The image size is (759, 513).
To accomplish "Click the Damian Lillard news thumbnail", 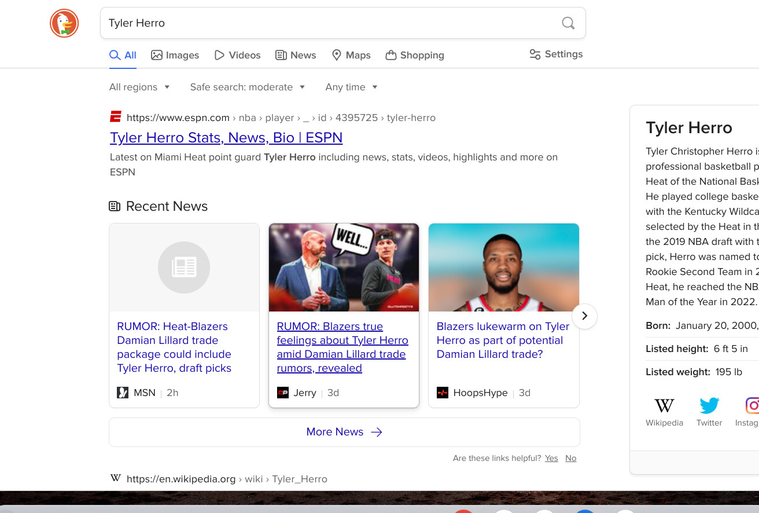I will tap(503, 268).
